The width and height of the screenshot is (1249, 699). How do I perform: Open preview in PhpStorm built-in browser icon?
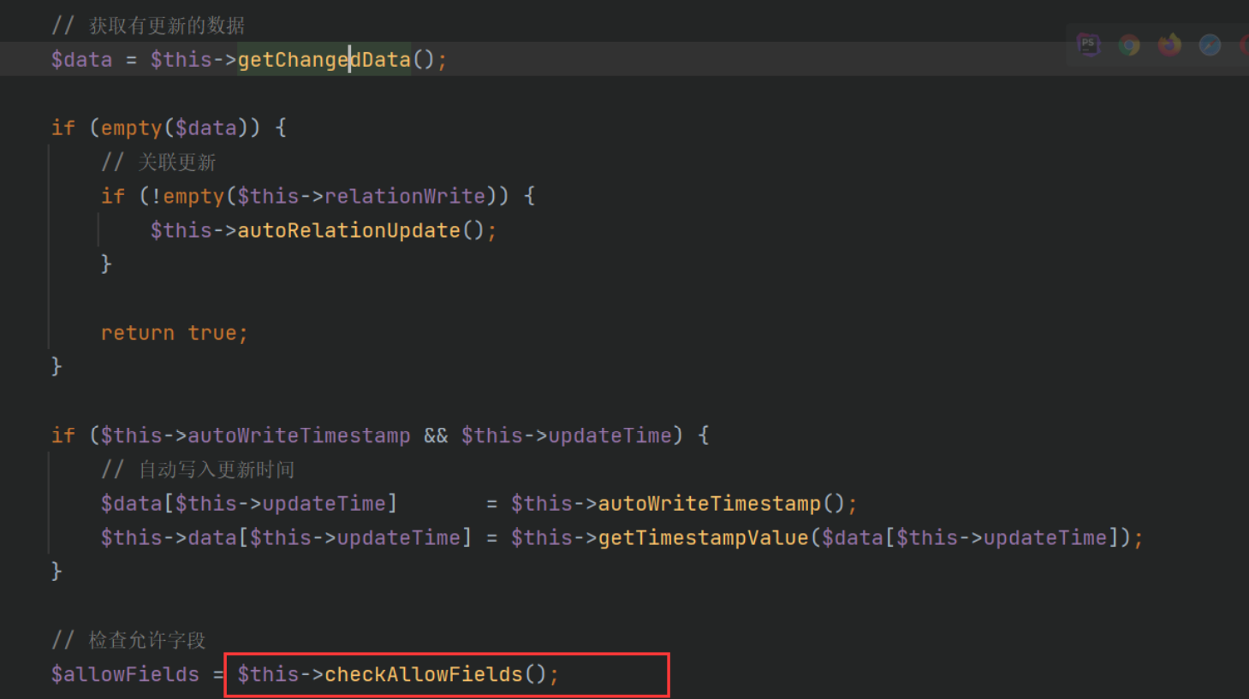click(x=1088, y=44)
